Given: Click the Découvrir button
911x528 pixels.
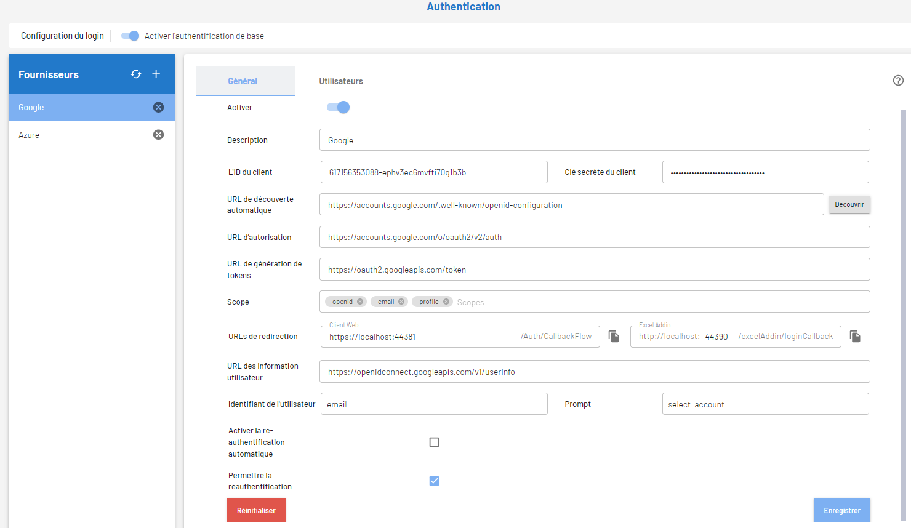Looking at the screenshot, I should click(x=849, y=204).
